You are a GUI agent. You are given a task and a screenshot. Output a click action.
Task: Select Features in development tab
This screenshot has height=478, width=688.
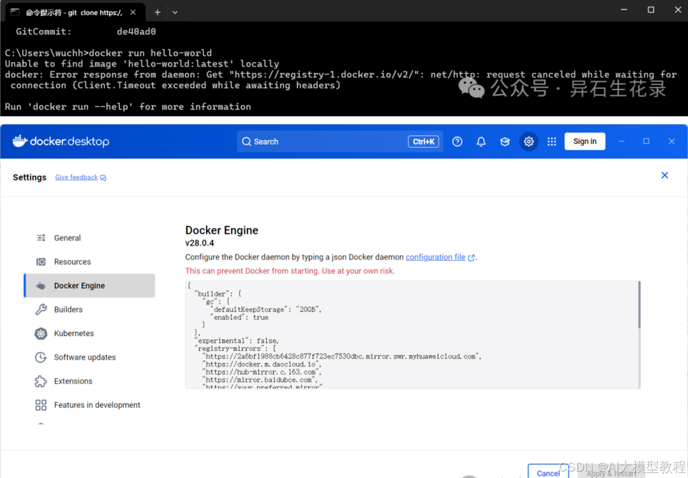coord(89,405)
